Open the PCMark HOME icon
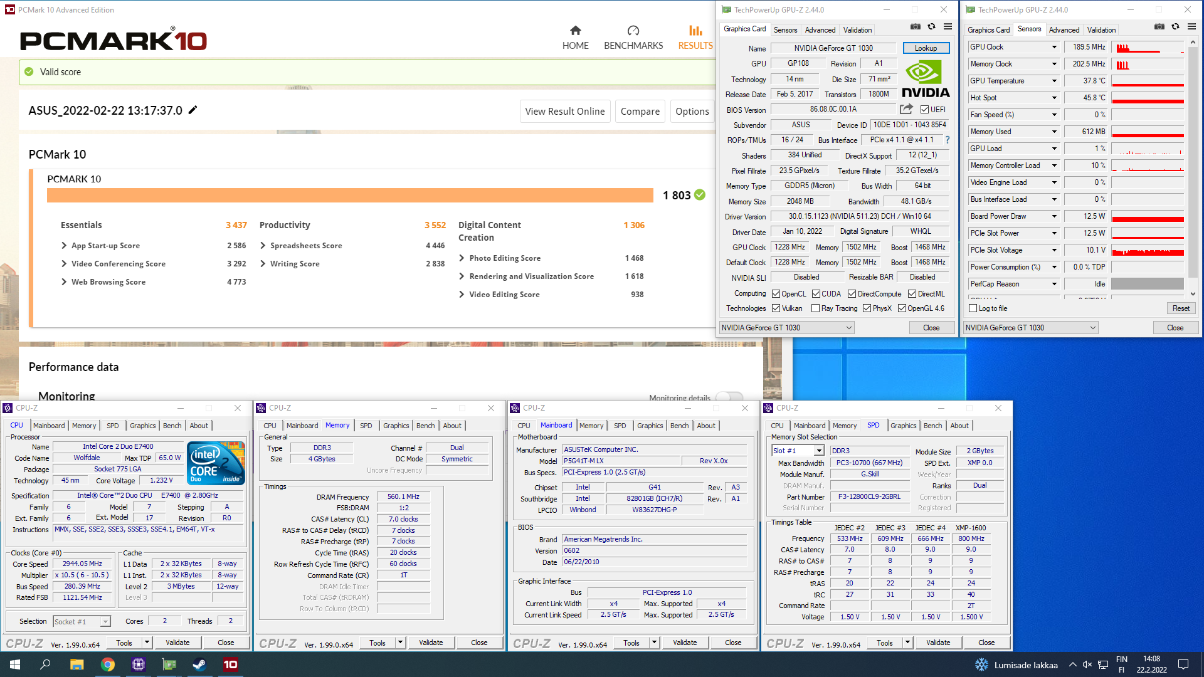The height and width of the screenshot is (677, 1204). point(575,30)
